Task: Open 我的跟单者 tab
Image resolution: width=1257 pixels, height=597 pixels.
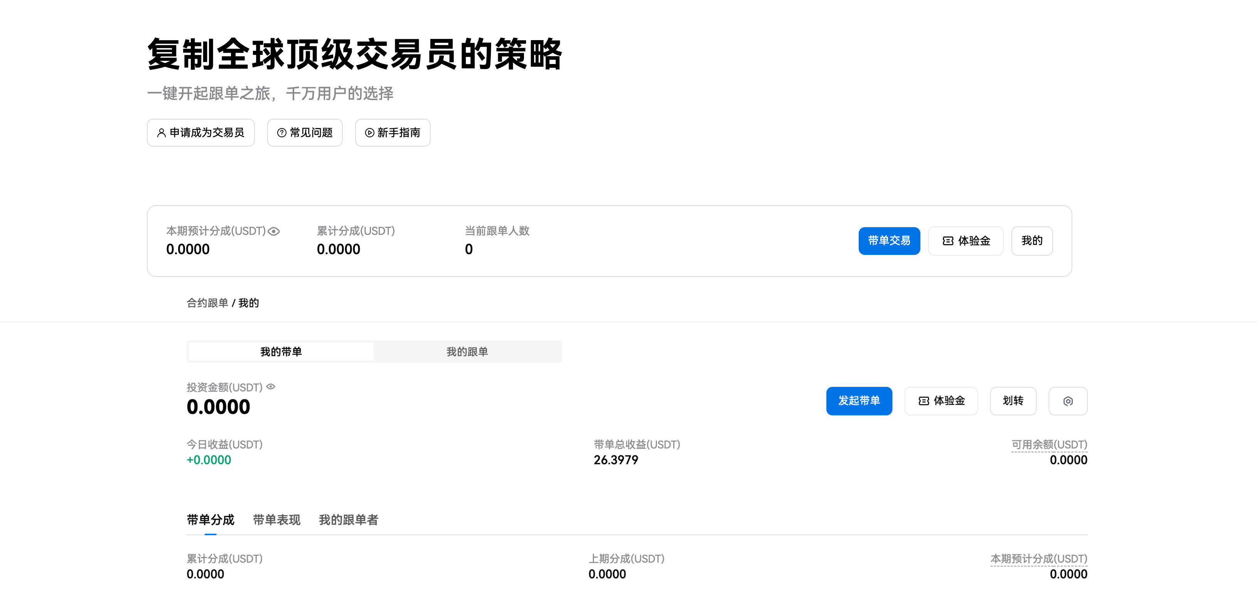Action: click(x=348, y=520)
